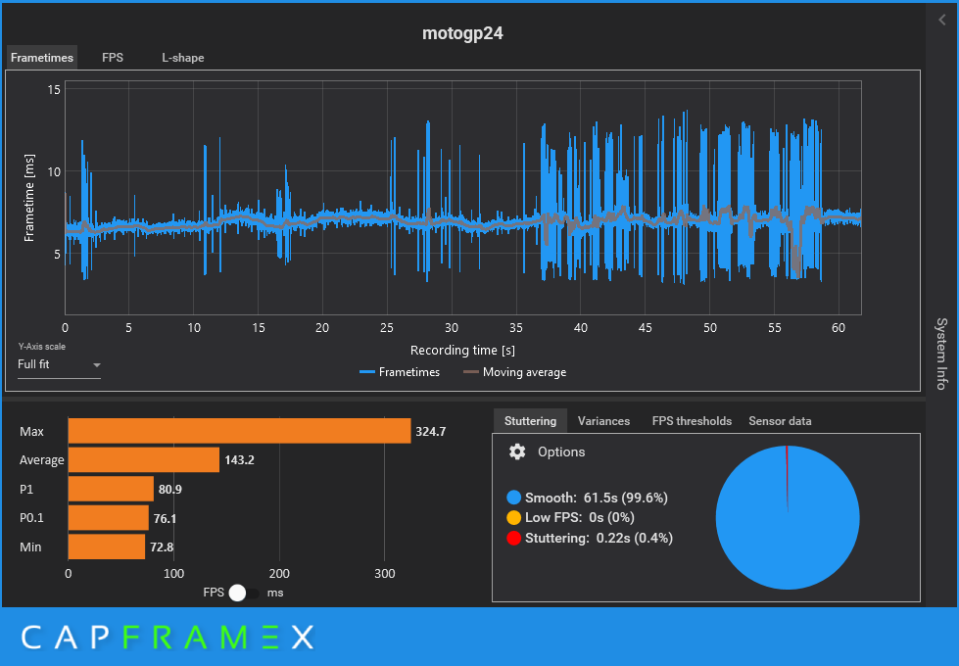This screenshot has height=666, width=959.
Task: Click the Average bar showing 143.2
Action: click(x=144, y=460)
